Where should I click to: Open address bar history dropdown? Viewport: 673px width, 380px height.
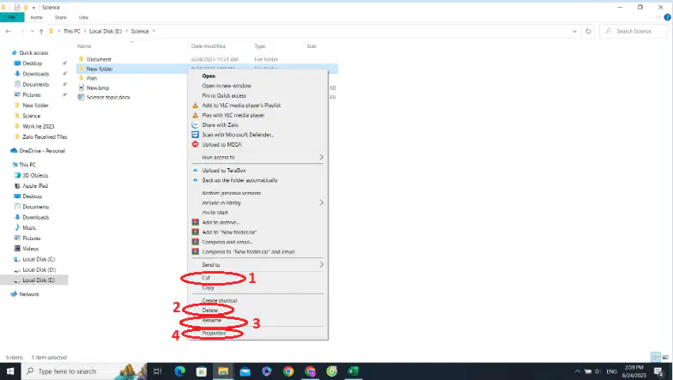tap(575, 31)
